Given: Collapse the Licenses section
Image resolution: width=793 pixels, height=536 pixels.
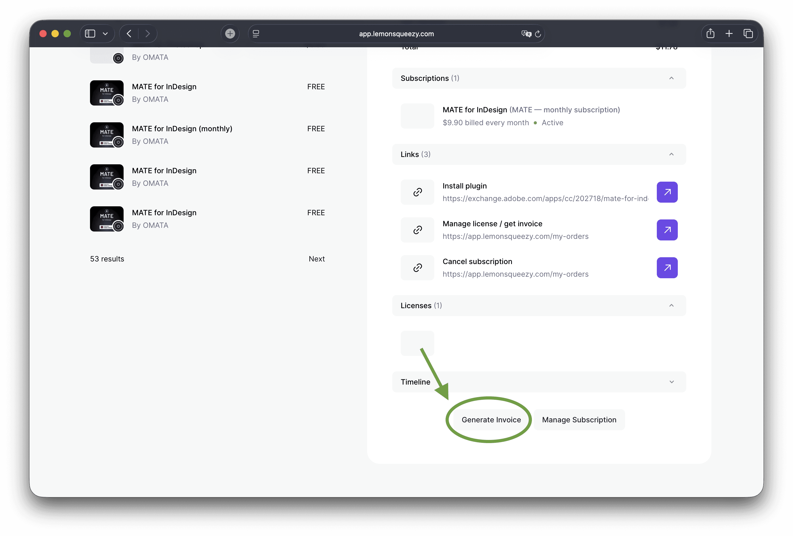Looking at the screenshot, I should (671, 306).
